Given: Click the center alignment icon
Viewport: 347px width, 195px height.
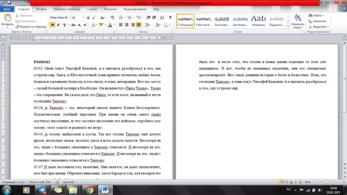Looking at the screenshot, I should [x=127, y=25].
